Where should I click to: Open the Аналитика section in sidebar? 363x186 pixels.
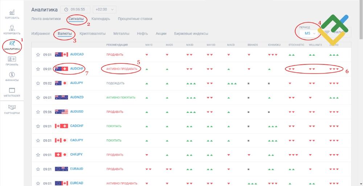tap(12, 46)
